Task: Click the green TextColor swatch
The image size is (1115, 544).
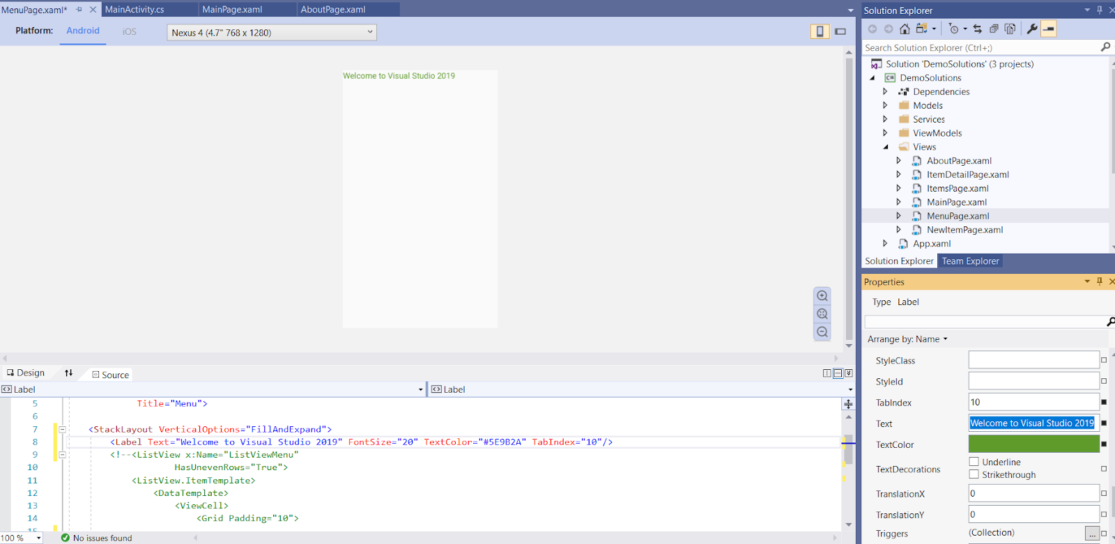Action: click(x=1034, y=444)
